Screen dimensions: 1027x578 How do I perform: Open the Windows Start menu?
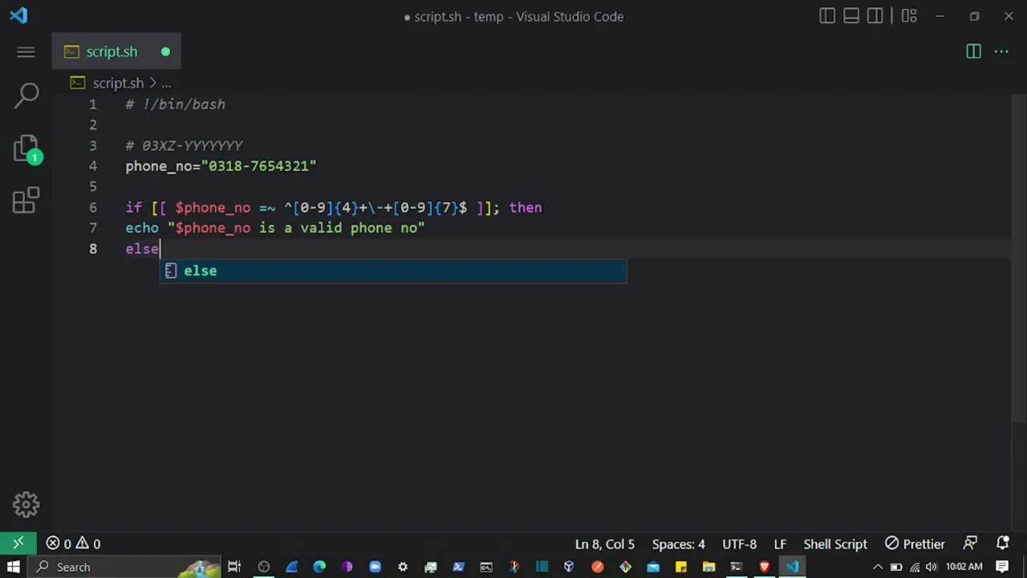tap(14, 567)
